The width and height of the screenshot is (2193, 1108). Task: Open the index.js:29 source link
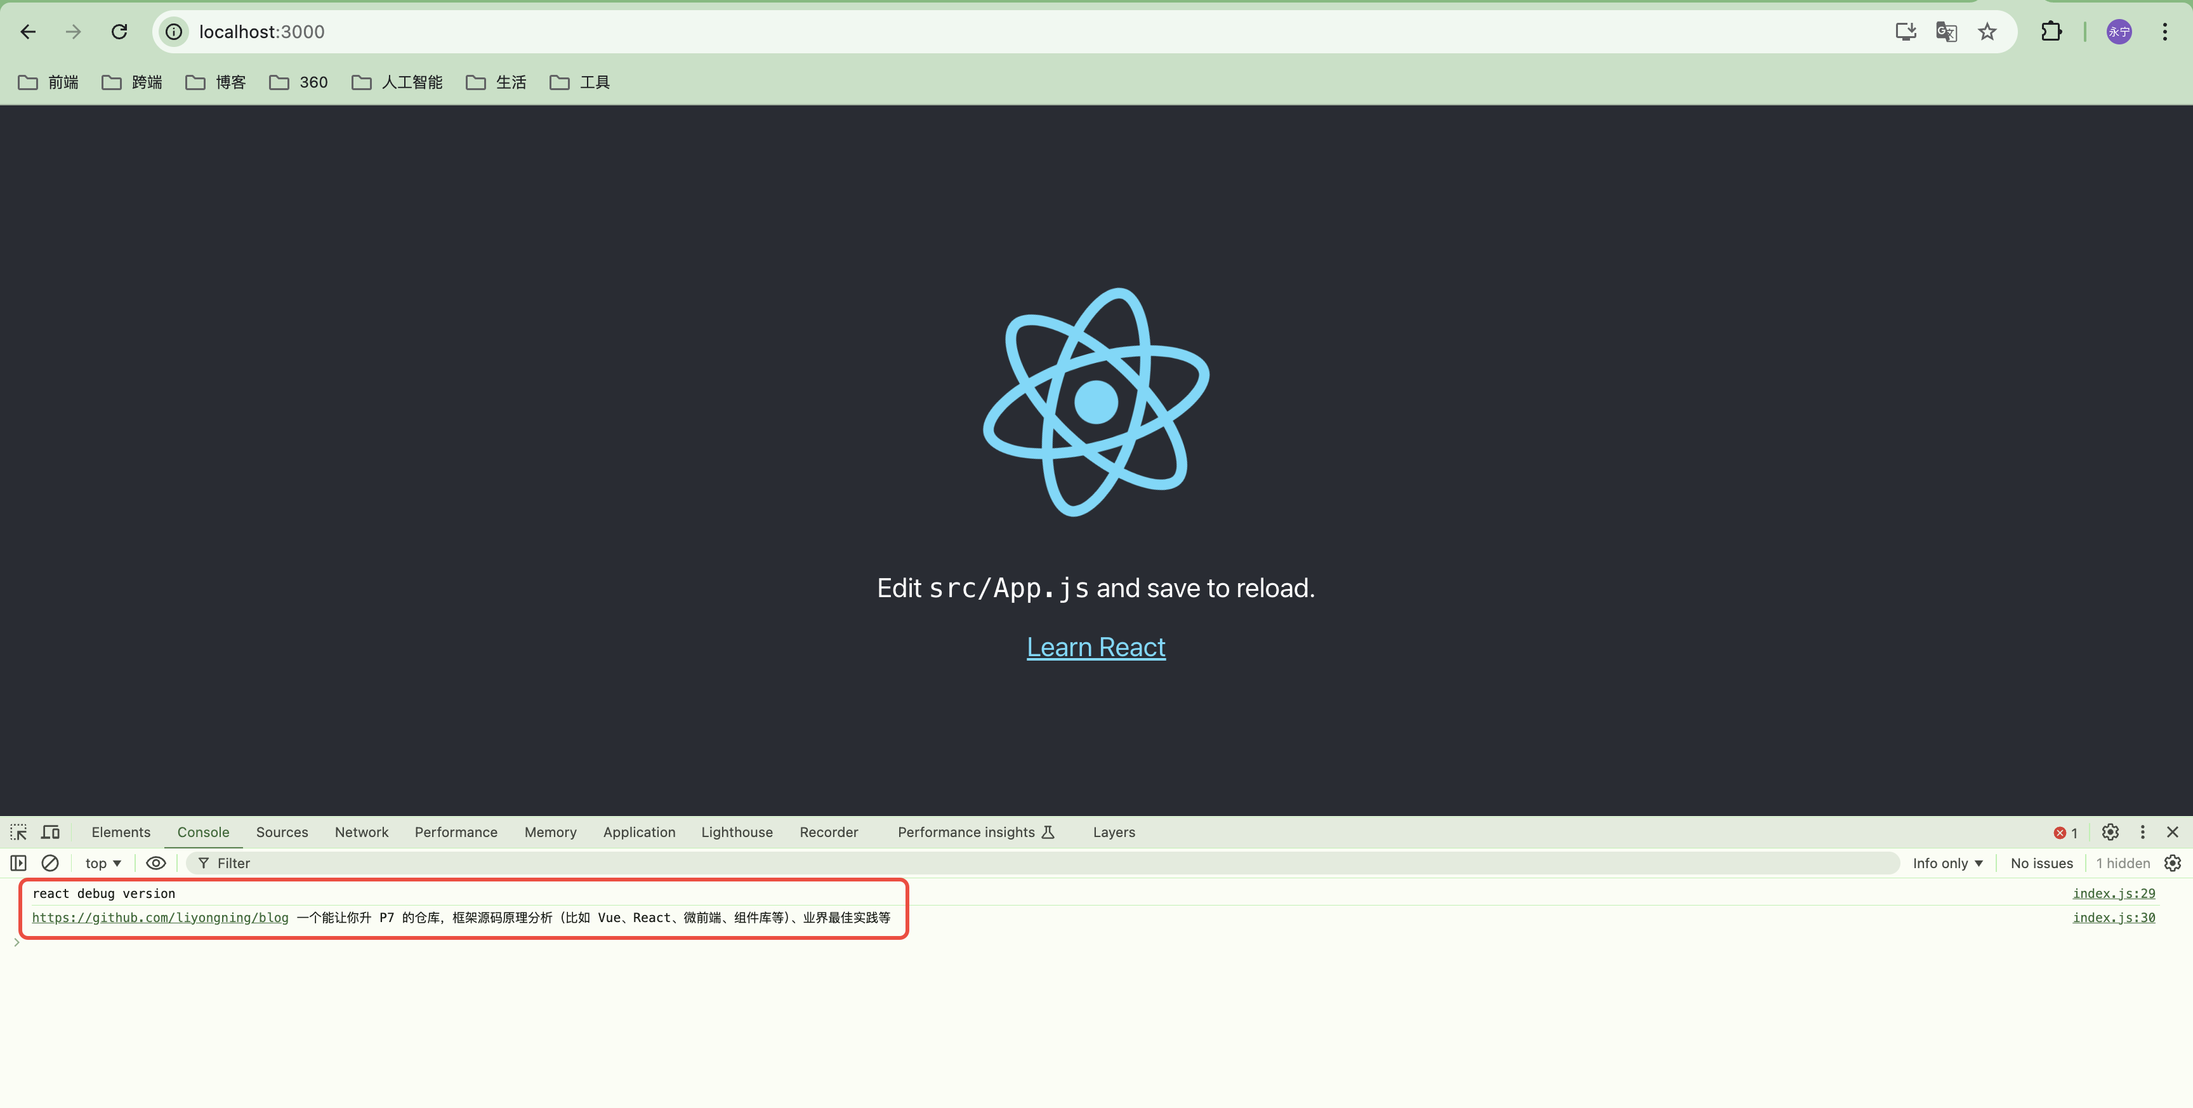[2113, 894]
